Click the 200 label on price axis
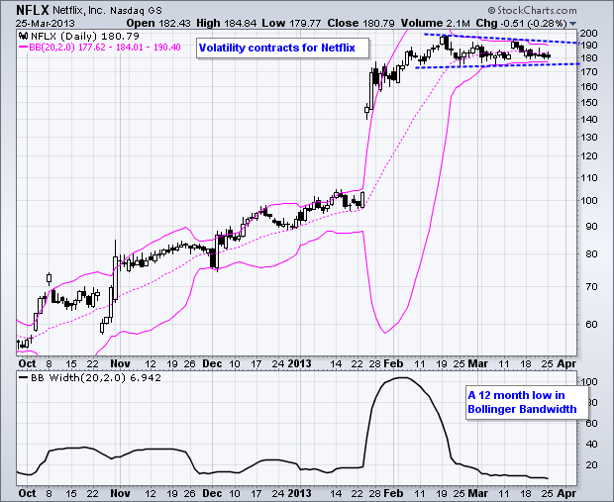The height and width of the screenshot is (502, 614). tap(588, 34)
